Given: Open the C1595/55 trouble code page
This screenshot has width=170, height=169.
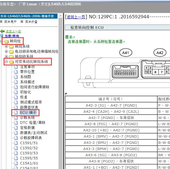Looking at the screenshot, I should coord(29,158).
